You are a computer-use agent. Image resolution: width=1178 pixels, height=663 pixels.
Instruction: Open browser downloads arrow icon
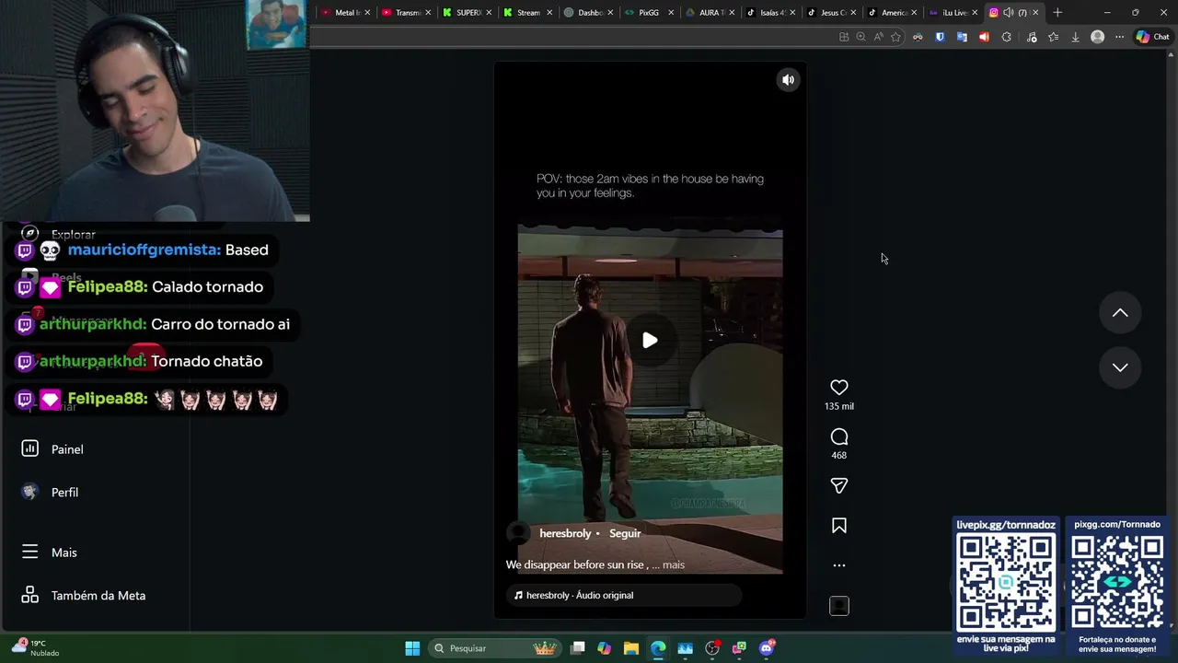click(1075, 37)
